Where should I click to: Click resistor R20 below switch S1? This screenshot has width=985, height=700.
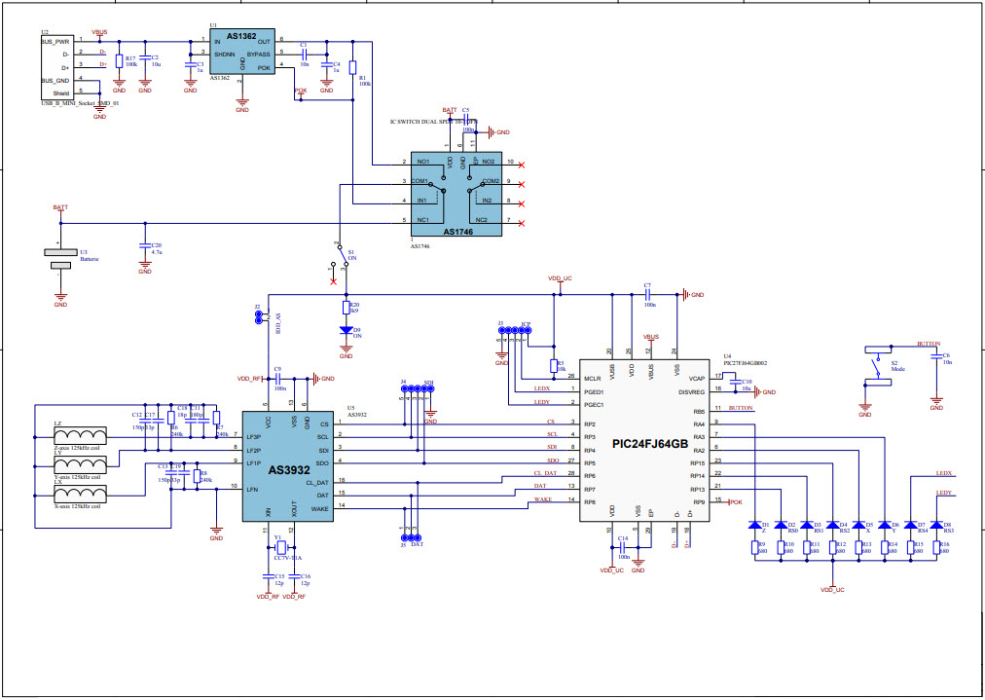pyautogui.click(x=346, y=306)
